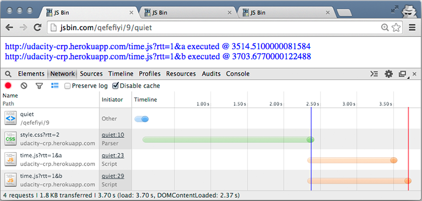
Task: Follow the quiet:29 initiator link
Action: click(113, 176)
